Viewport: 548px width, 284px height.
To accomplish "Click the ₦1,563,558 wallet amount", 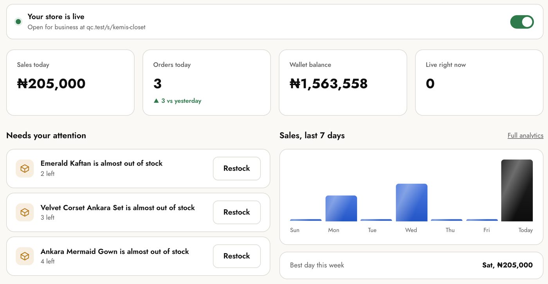I will click(329, 84).
